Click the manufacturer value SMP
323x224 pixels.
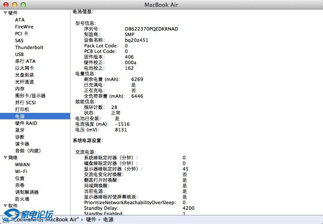129,34
